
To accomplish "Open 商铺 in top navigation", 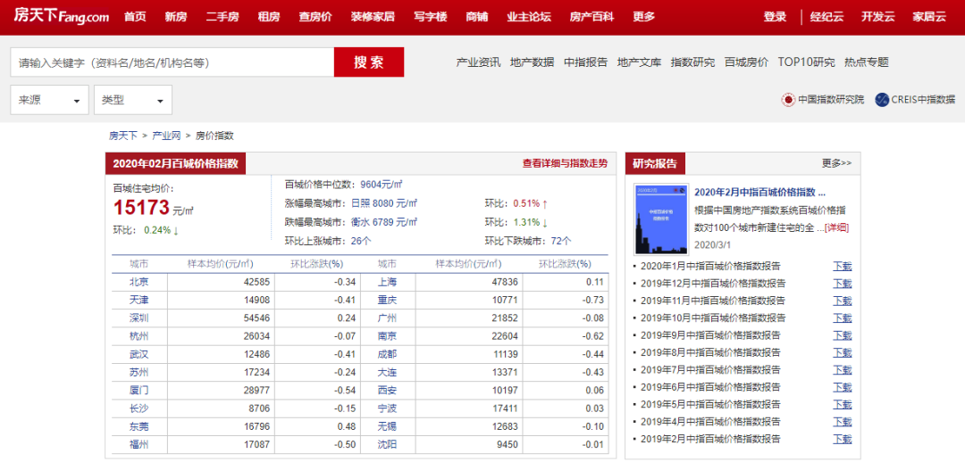I will 477,17.
